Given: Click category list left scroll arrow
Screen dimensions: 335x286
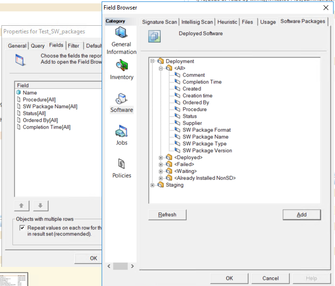Looking at the screenshot, I should pyautogui.click(x=109, y=266).
